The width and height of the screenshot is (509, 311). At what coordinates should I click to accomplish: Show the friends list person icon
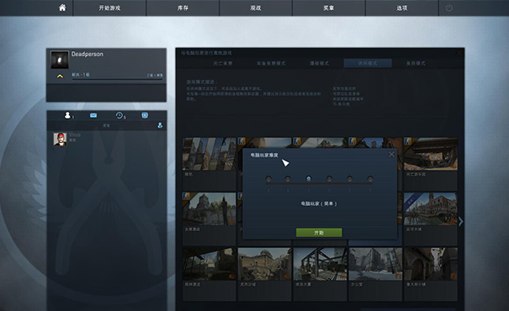click(67, 115)
